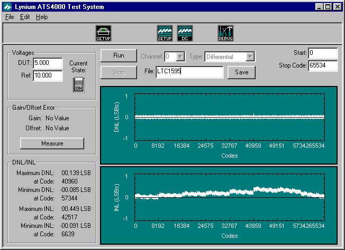Viewport: 345px width, 250px height.
Task: Expand the Channel dropdown arrow
Action: [x=180, y=57]
